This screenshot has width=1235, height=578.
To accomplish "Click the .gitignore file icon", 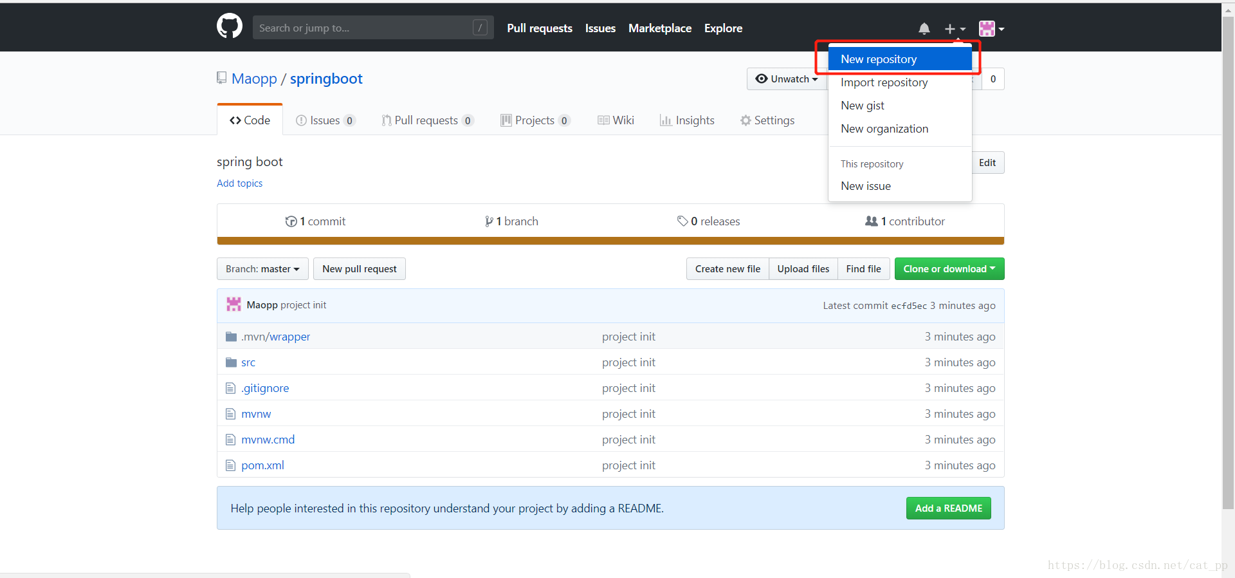I will (230, 388).
